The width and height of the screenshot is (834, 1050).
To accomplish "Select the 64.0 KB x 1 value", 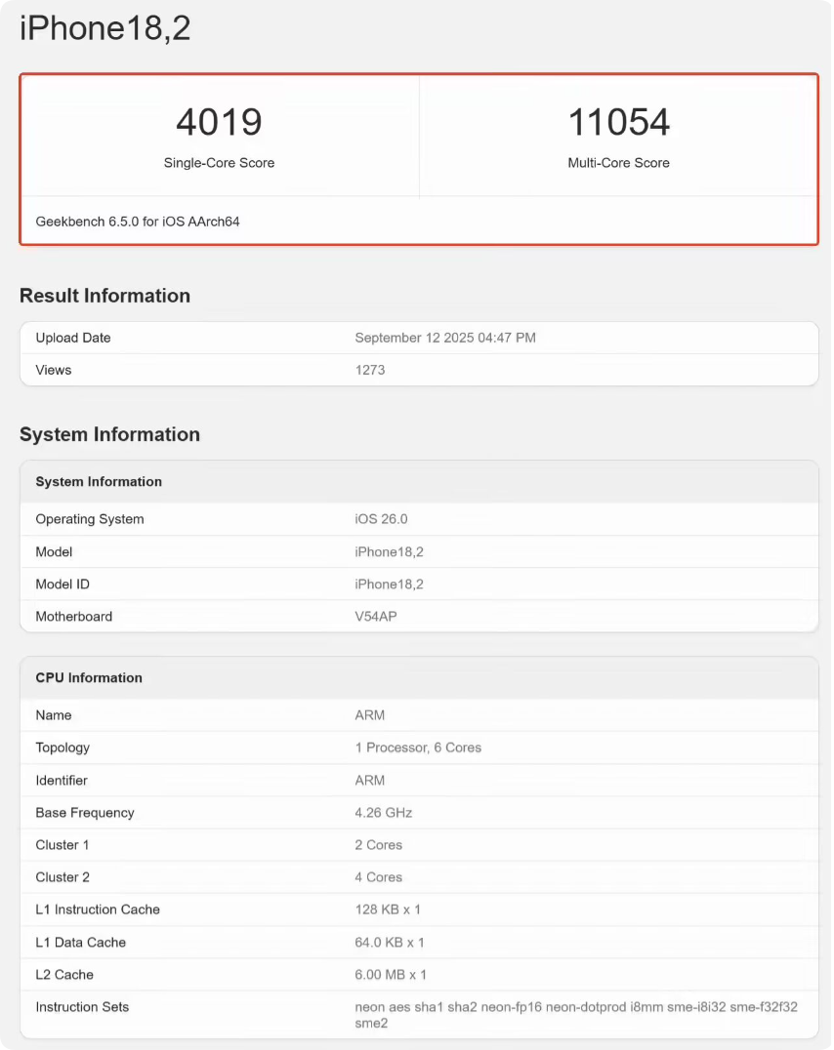I will click(390, 943).
